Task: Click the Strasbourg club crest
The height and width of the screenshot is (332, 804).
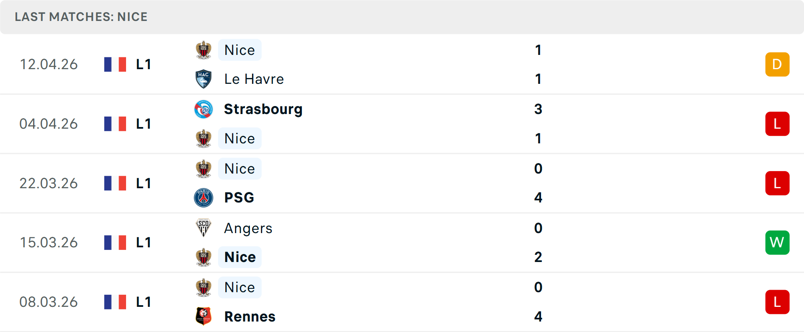Action: click(x=204, y=109)
